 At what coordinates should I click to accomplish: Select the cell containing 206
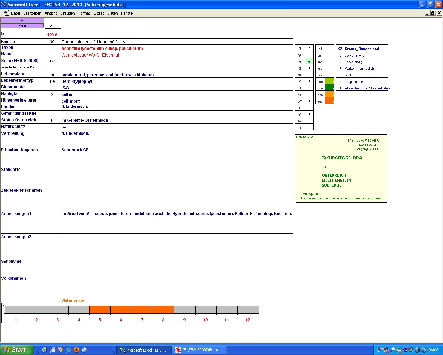tap(53, 26)
